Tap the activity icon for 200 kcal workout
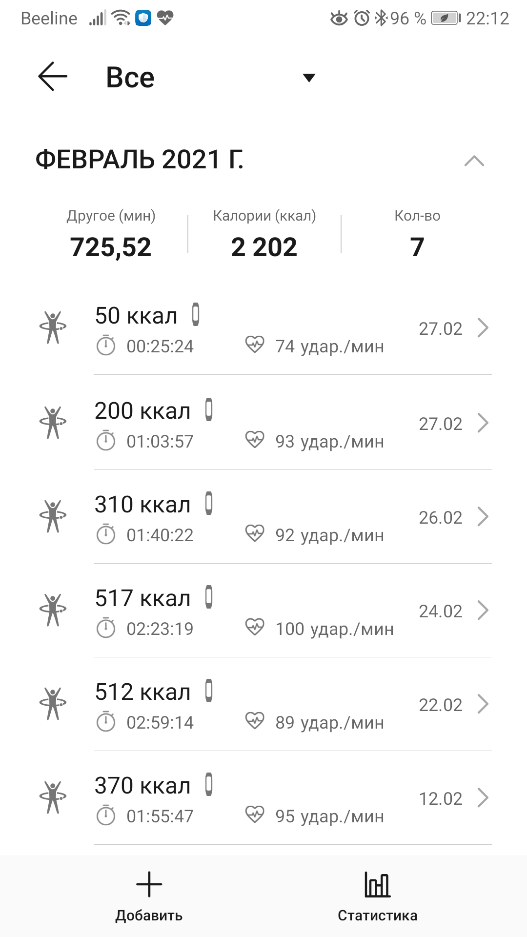 click(x=53, y=423)
